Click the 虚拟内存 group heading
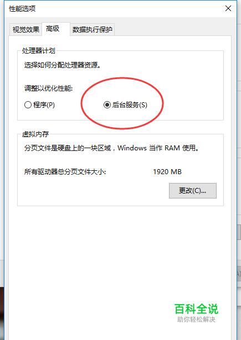Image resolution: width=241 pixels, height=340 pixels. click(x=35, y=134)
